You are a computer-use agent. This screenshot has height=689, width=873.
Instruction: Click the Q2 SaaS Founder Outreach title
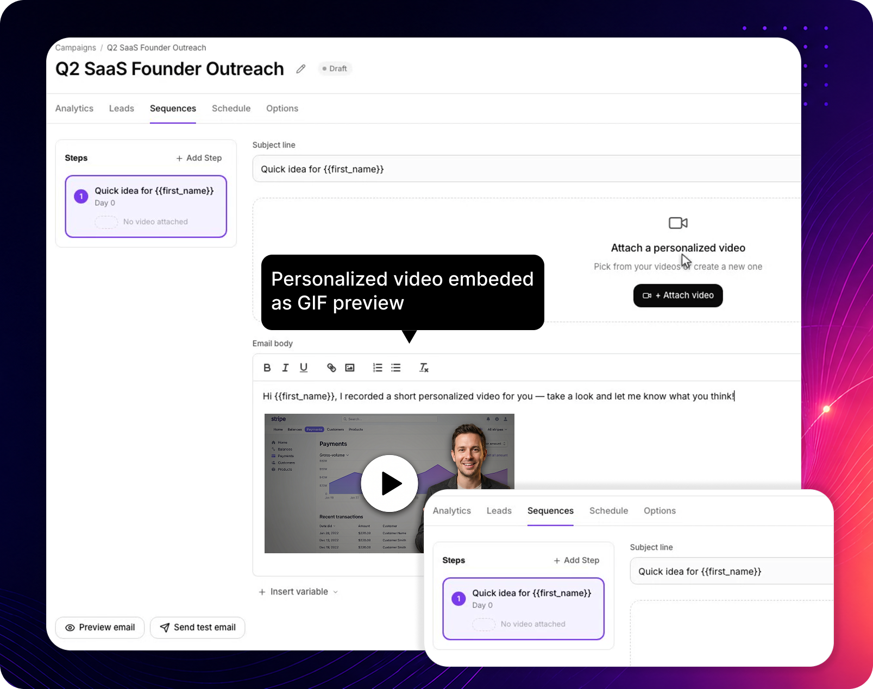[x=169, y=69]
